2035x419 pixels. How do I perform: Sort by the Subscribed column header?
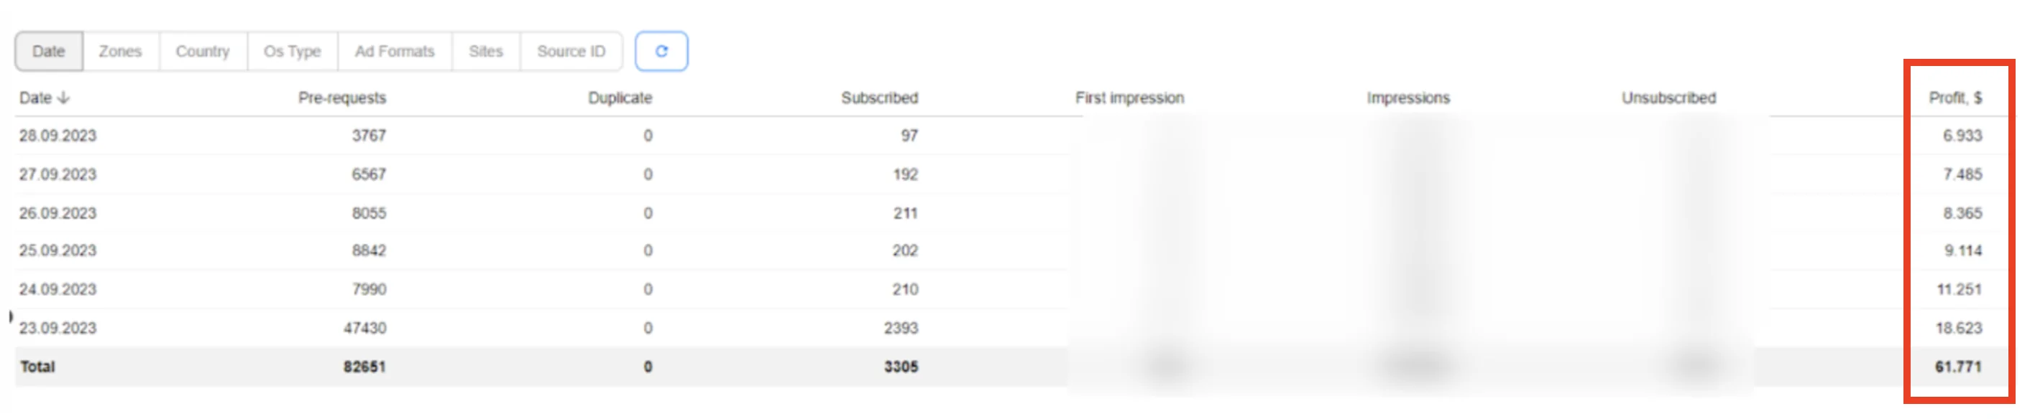(x=879, y=98)
